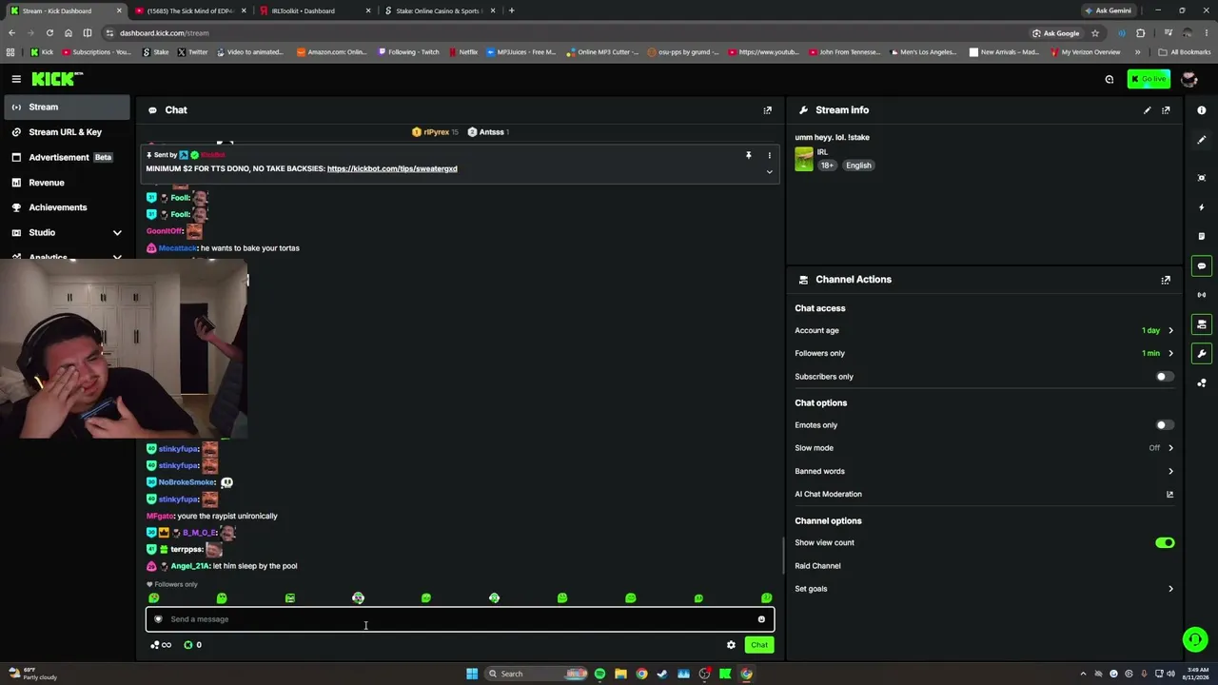Image resolution: width=1218 pixels, height=685 pixels.
Task: Open the AI Chat Moderation external link icon
Action: pos(1169,495)
